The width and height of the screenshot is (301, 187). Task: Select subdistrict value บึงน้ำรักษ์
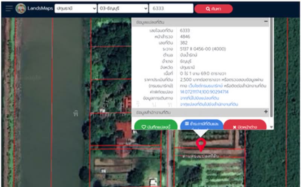(189, 55)
